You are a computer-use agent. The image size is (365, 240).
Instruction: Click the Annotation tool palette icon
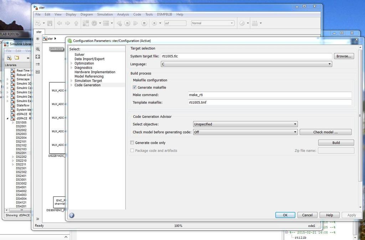[x=38, y=72]
